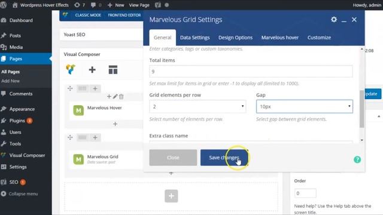Viewport: 383px width, 215px height.
Task: Switch to the Data Settings tab
Action: click(195, 38)
